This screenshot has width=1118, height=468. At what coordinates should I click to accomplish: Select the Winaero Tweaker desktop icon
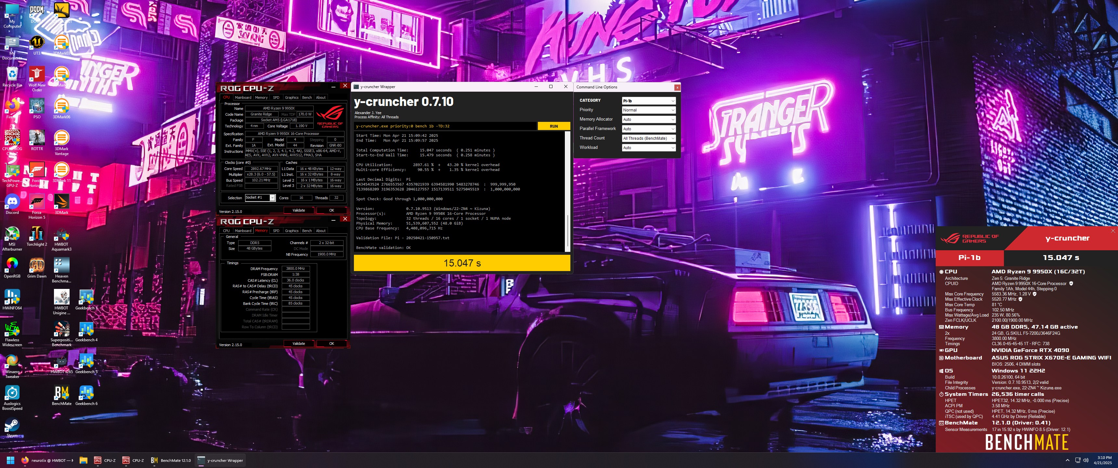point(12,366)
